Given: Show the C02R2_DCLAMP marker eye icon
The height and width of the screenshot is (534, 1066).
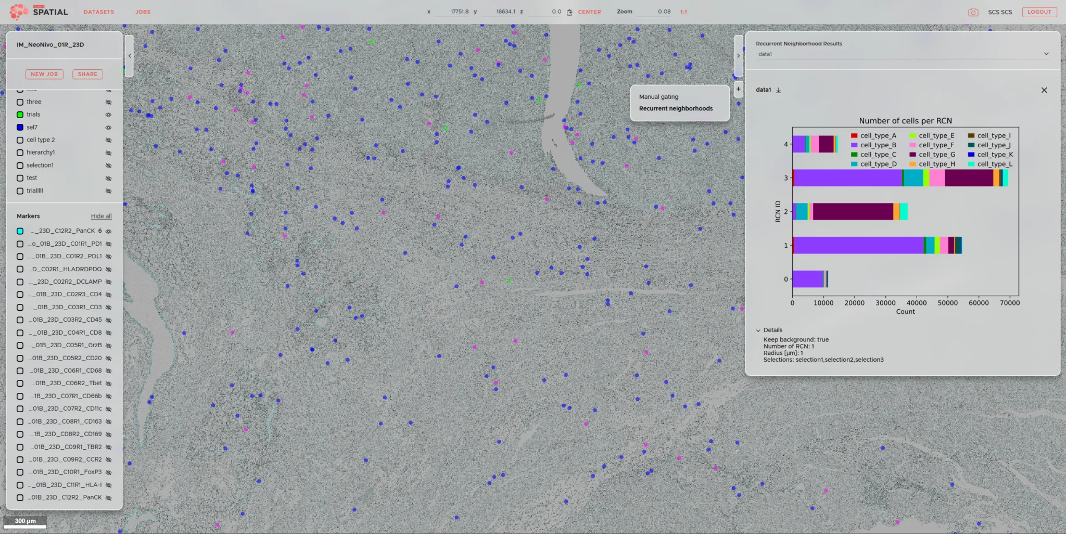Looking at the screenshot, I should point(108,282).
